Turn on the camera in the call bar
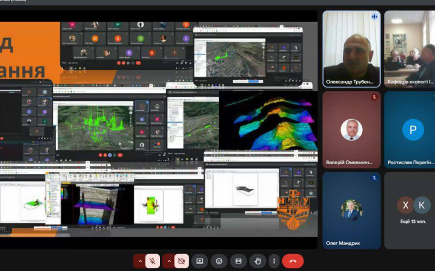435x271 pixels. [182, 261]
